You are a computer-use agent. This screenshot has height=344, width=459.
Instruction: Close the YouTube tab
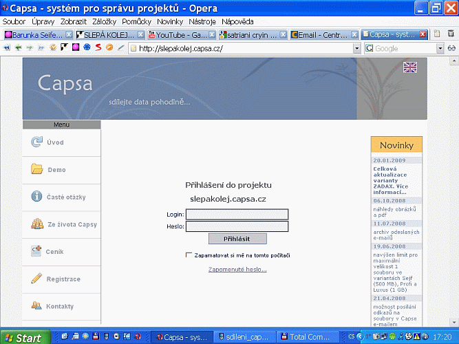point(212,35)
